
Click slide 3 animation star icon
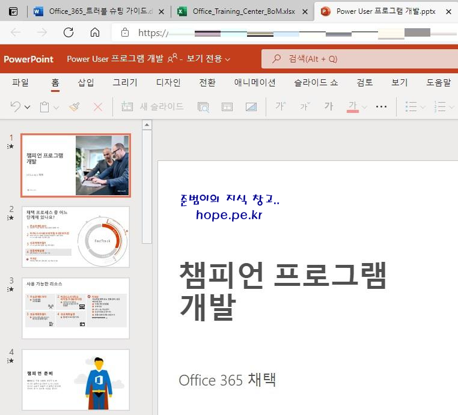click(10, 289)
